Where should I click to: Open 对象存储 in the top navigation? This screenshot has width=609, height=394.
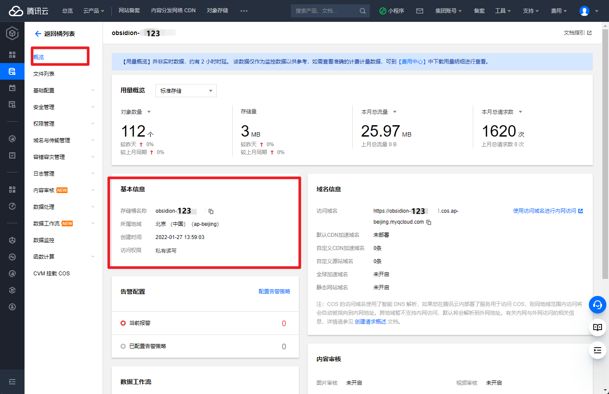click(217, 11)
